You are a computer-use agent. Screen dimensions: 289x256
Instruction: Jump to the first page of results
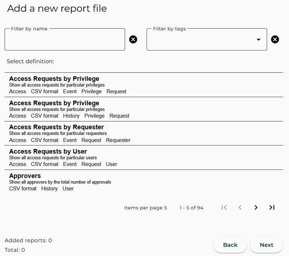tap(224, 208)
